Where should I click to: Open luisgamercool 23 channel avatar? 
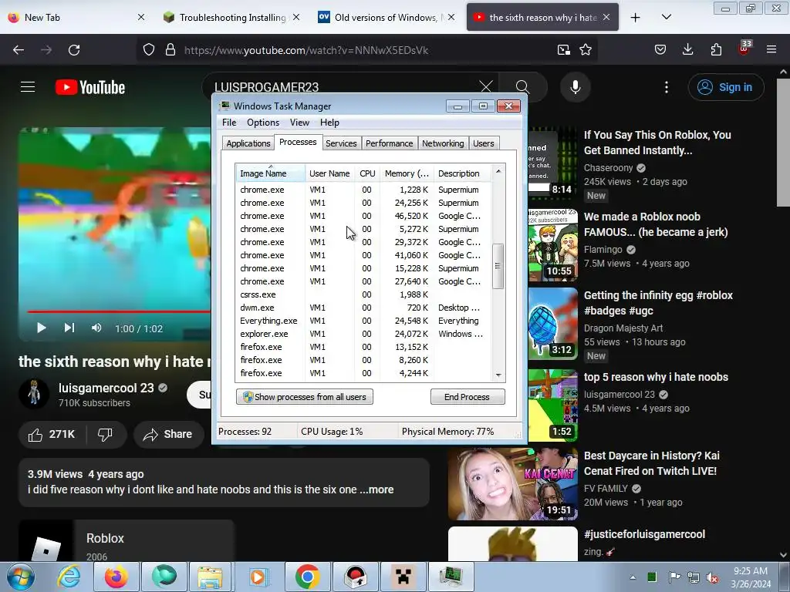34,393
